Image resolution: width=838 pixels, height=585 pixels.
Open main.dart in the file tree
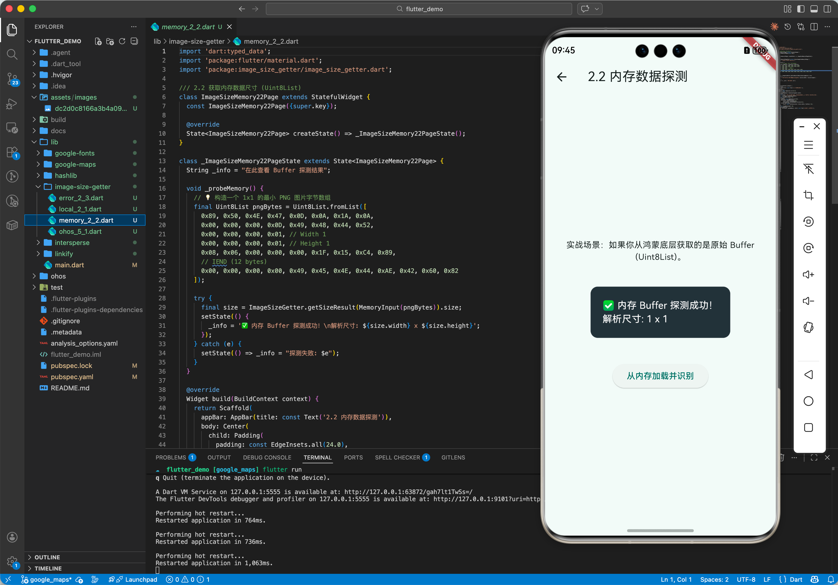(x=69, y=265)
